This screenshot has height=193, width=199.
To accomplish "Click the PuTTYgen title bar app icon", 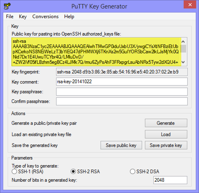I will pos(7,6).
